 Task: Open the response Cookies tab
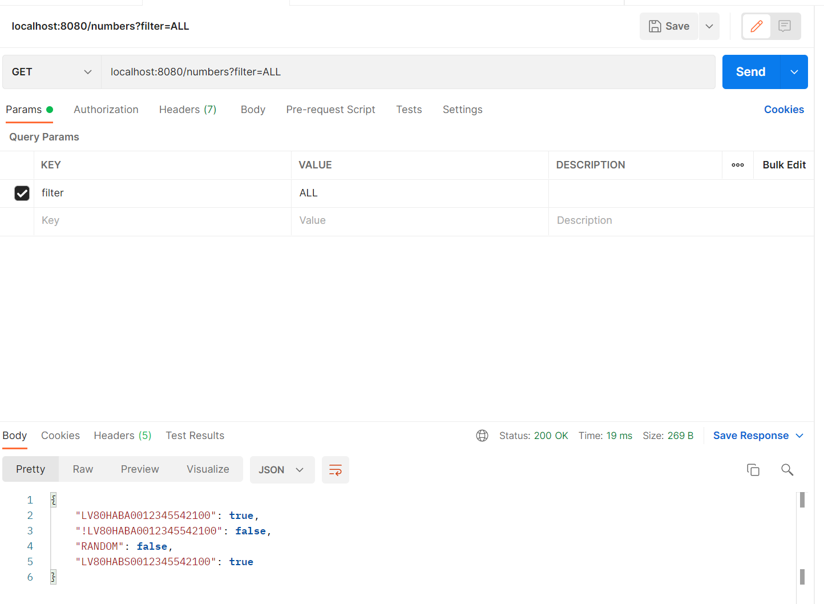point(60,436)
